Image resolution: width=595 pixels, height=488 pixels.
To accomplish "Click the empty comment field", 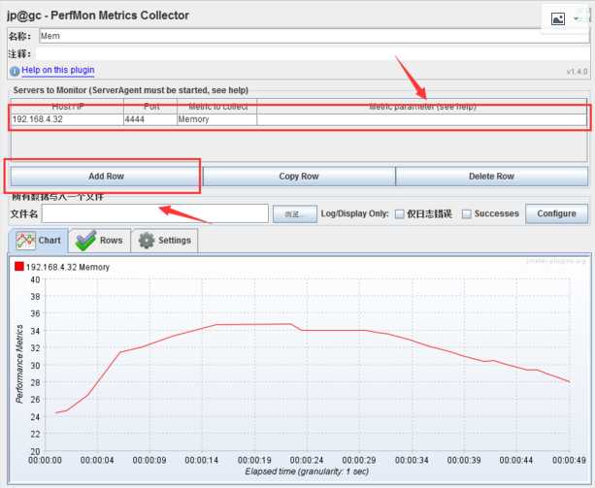I will [313, 53].
